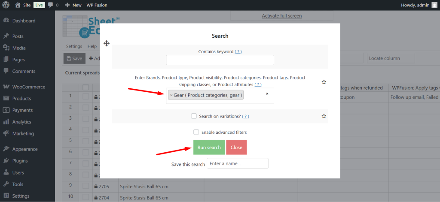Check the checkbox in row 7
Image resolution: width=440 pixels, height=202 pixels.
[86, 164]
